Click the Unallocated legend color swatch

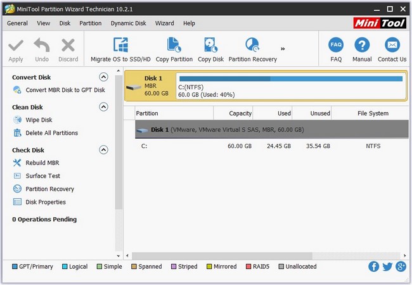point(281,267)
